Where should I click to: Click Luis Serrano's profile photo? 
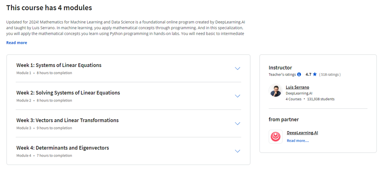[276, 91]
